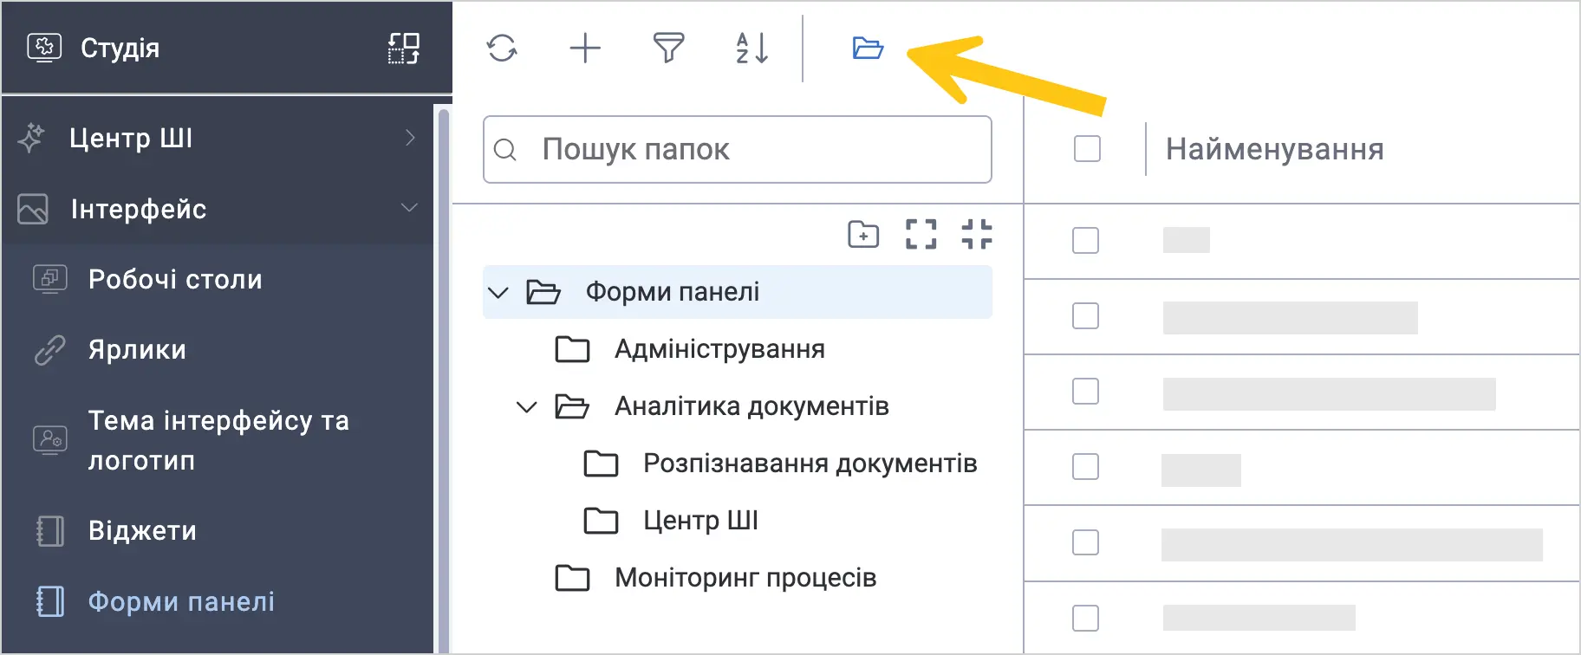Check the third table row checkbox
The width and height of the screenshot is (1581, 655).
[1085, 391]
